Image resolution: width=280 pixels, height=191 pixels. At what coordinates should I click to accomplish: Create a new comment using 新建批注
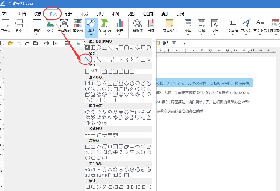[x=170, y=26]
